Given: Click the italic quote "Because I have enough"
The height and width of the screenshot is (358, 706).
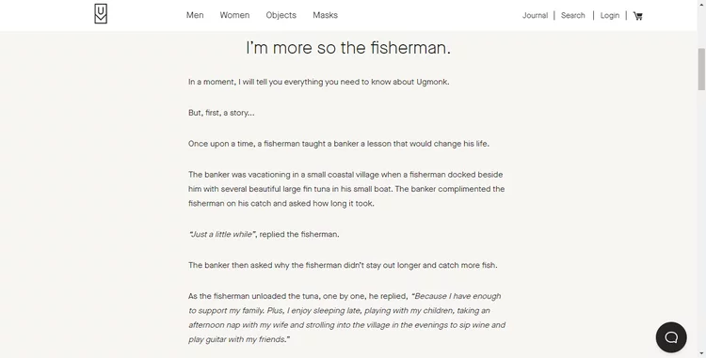Looking at the screenshot, I should click(346, 318).
